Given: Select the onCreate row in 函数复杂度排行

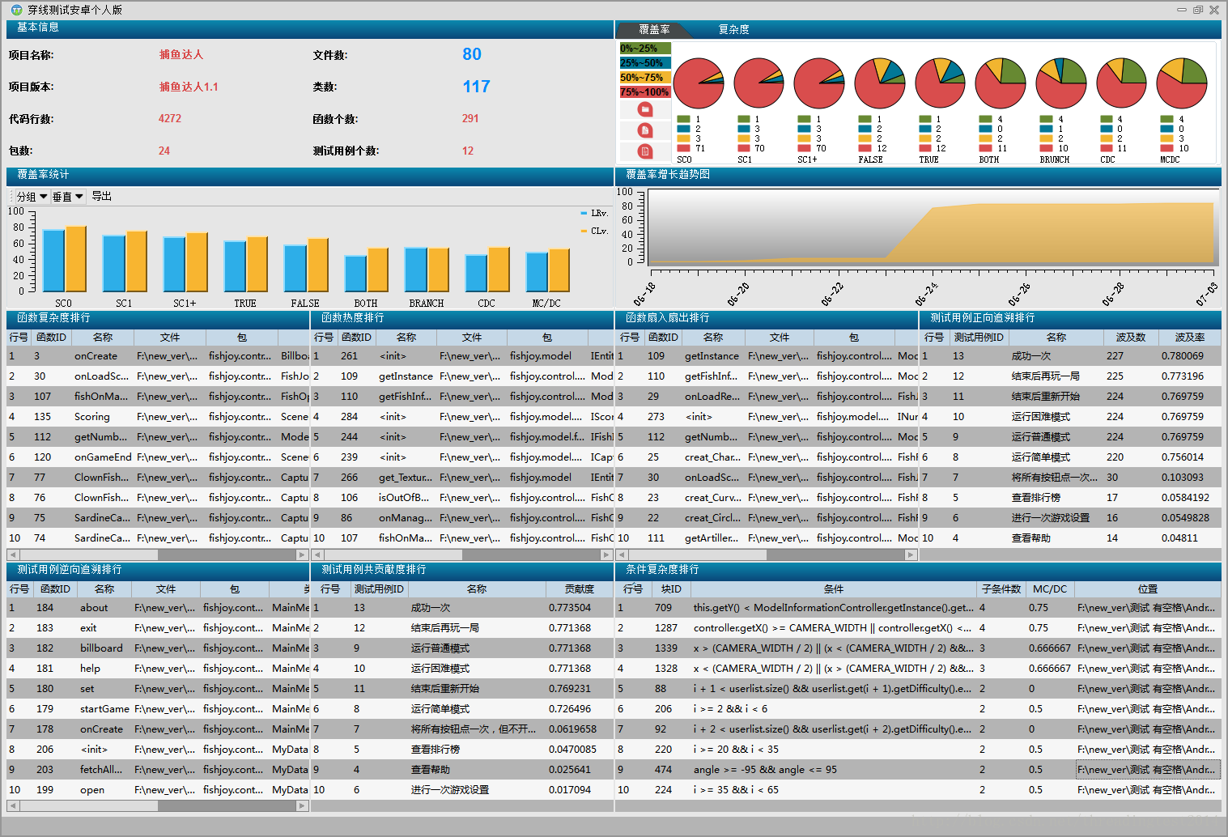Looking at the screenshot, I should (x=158, y=356).
